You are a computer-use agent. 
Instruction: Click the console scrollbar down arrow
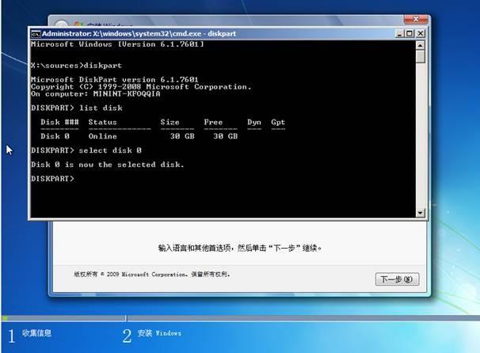tap(421, 213)
